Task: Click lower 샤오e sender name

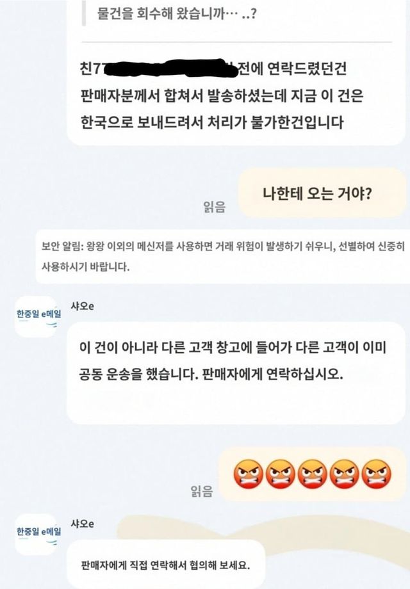Action: 82,523
